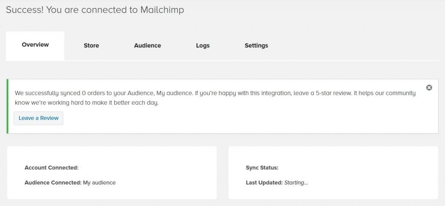This screenshot has width=445, height=206.
Task: Select the 'Success! You are connected to Mailchimp' heading
Action: point(95,10)
